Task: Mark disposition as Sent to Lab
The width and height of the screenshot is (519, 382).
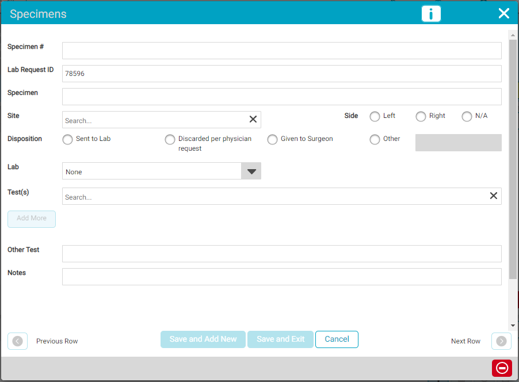Action: (x=67, y=140)
